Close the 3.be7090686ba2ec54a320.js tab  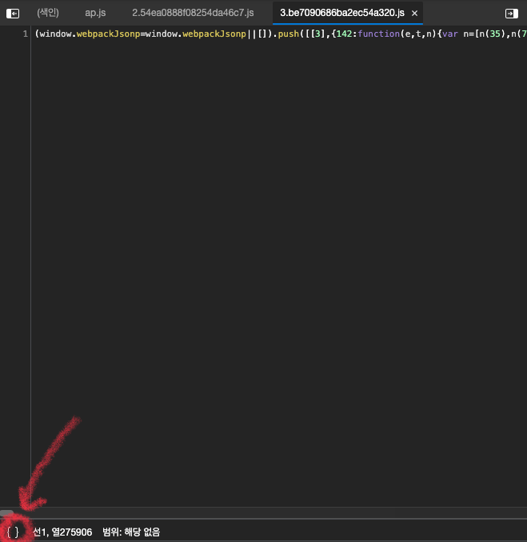pos(414,14)
